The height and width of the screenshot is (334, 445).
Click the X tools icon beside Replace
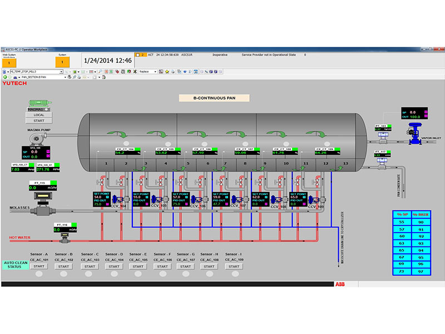click(x=135, y=72)
